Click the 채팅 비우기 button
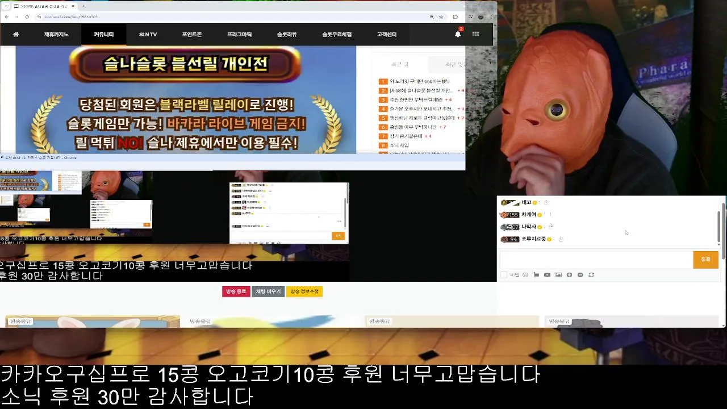The width and height of the screenshot is (727, 409). click(268, 291)
